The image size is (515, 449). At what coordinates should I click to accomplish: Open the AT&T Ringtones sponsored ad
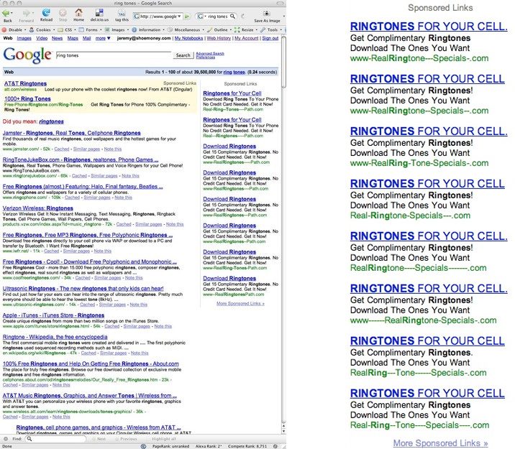(25, 83)
